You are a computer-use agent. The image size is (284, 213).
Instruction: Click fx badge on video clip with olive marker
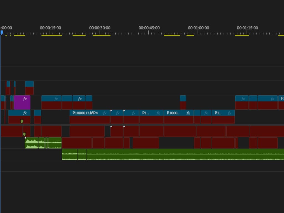(25, 113)
